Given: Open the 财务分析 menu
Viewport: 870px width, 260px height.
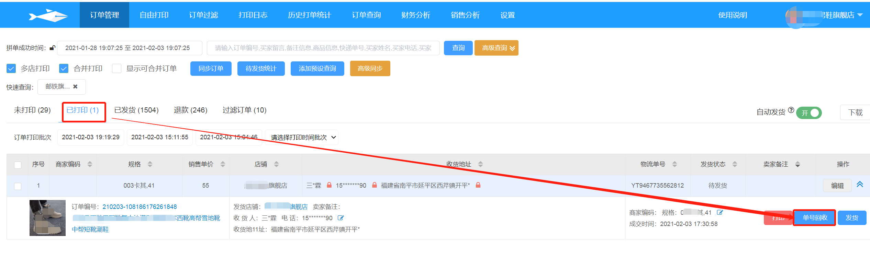Looking at the screenshot, I should (415, 15).
